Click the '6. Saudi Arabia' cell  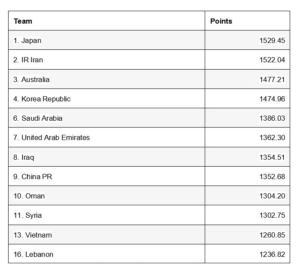click(38, 118)
